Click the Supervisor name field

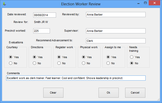[x=116, y=31]
